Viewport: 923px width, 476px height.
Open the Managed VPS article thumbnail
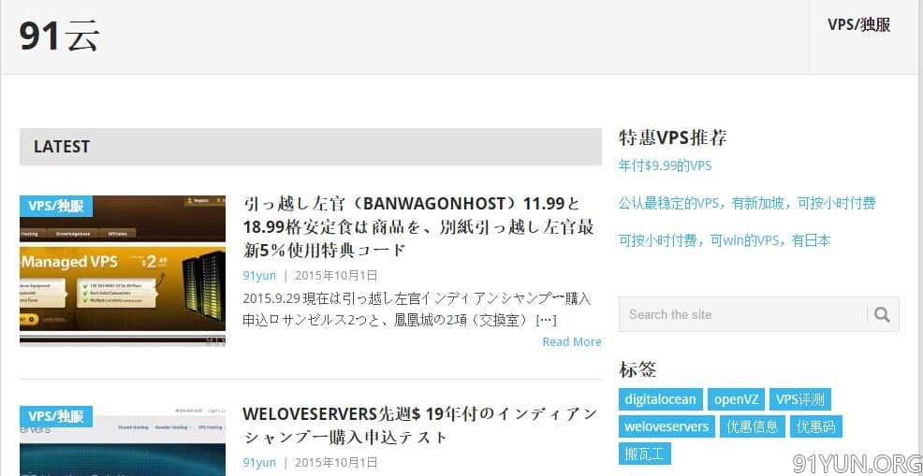tap(123, 270)
